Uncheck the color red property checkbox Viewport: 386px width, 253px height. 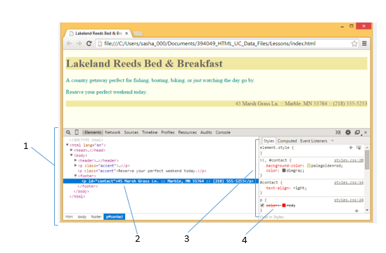pos(262,205)
